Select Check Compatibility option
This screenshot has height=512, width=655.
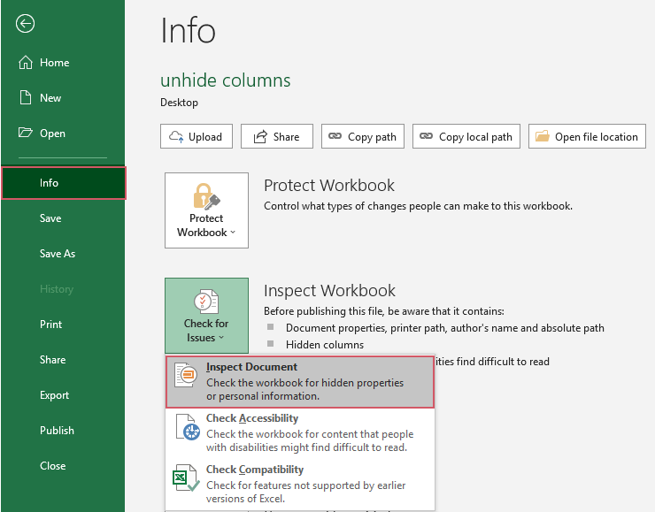300,484
